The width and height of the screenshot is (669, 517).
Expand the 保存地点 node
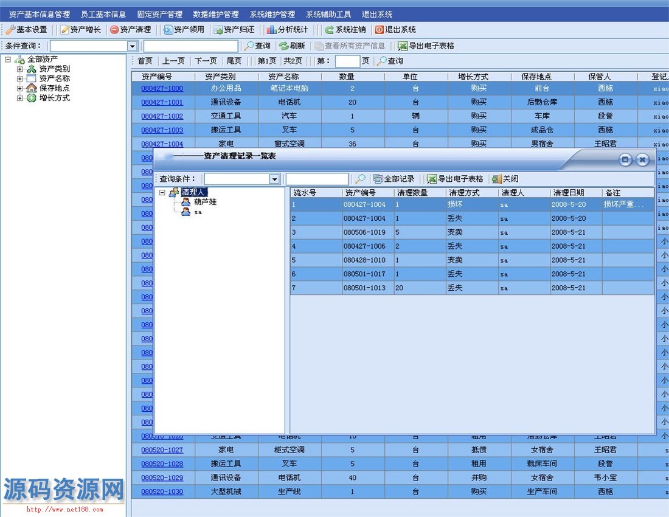click(19, 88)
